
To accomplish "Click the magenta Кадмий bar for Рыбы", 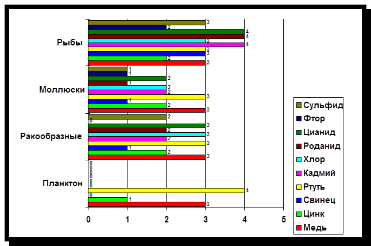I will (166, 44).
